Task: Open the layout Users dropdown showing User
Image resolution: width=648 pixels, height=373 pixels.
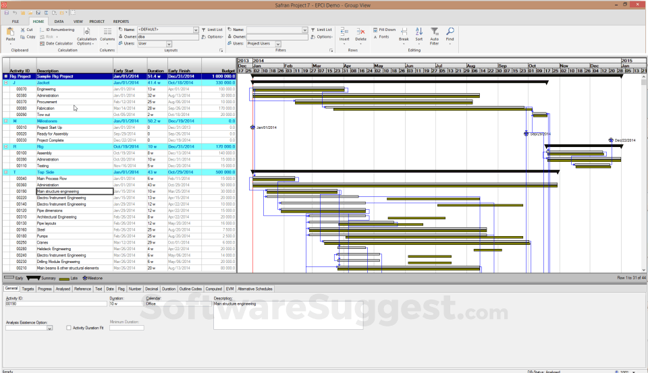Action: point(169,44)
